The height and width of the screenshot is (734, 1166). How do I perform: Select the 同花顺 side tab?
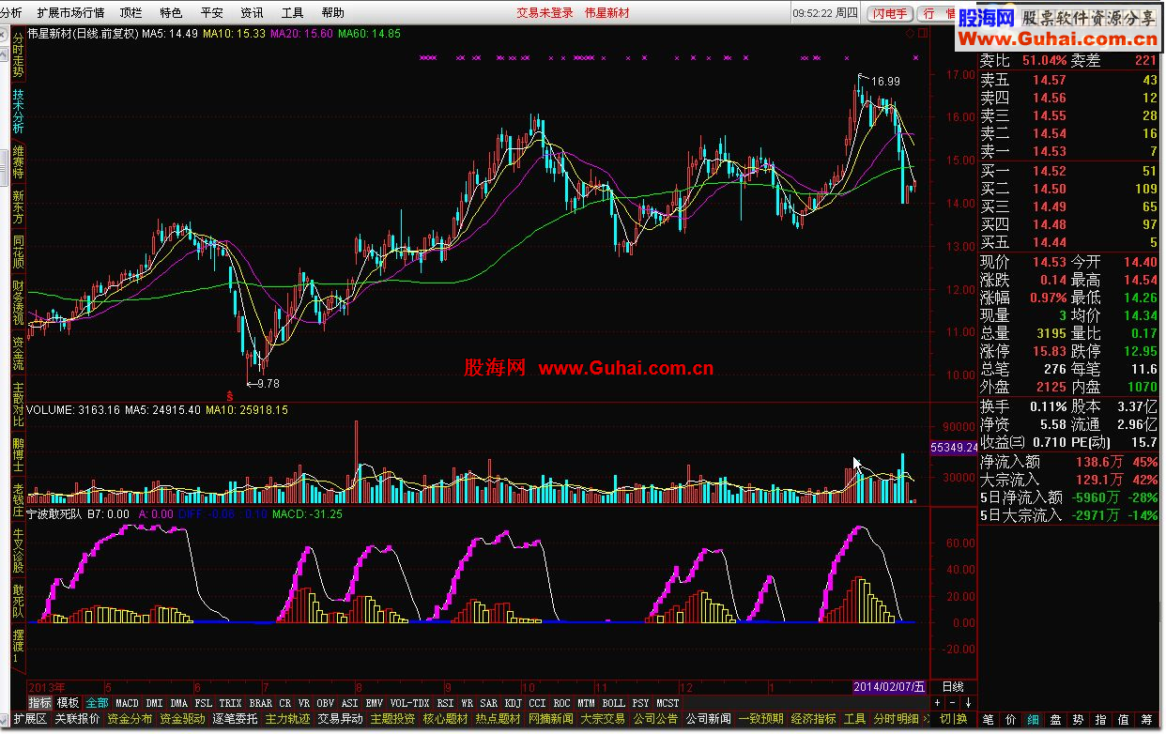18,252
